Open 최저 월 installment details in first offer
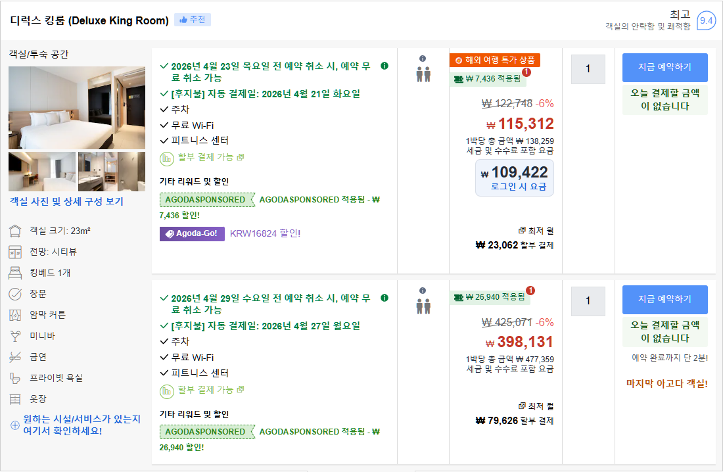Viewport: 723px width, 472px height. [536, 231]
